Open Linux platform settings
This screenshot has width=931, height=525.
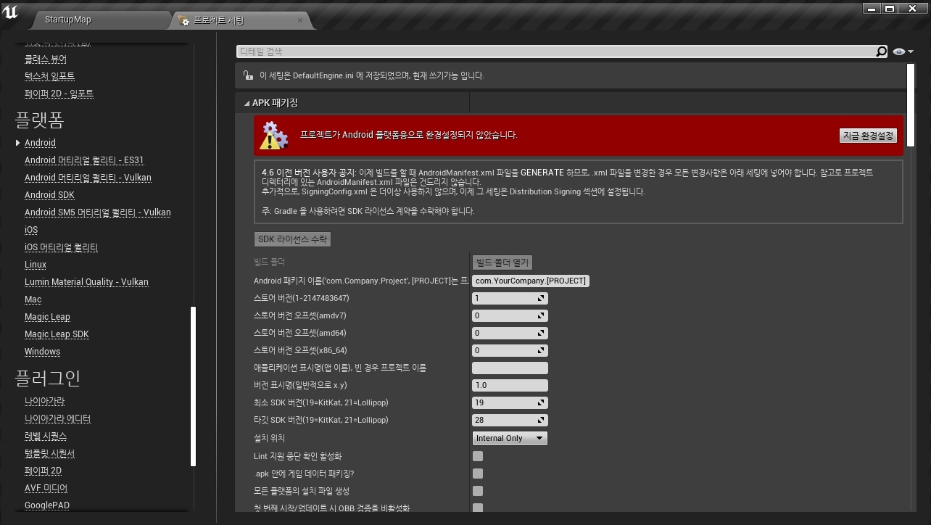pos(36,265)
